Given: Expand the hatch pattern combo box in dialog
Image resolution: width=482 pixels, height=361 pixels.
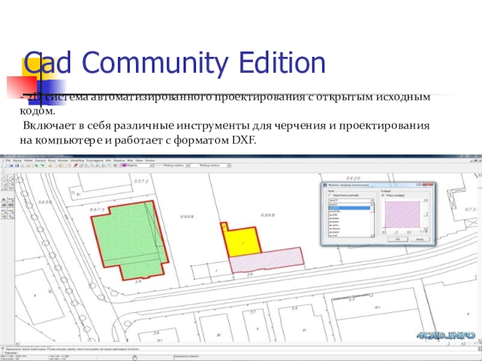Looking at the screenshot, I should point(372,201).
